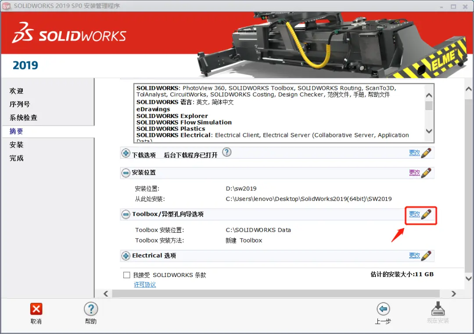474x334 pixels.
Task: Click the pencil icon for Electrical options
Action: [426, 256]
